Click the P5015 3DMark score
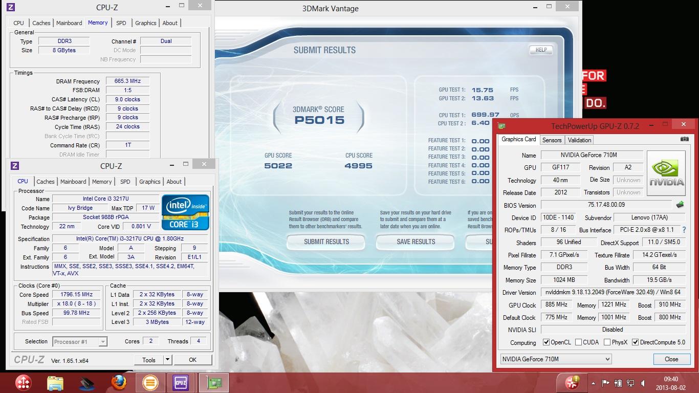The height and width of the screenshot is (393, 699). [x=319, y=120]
